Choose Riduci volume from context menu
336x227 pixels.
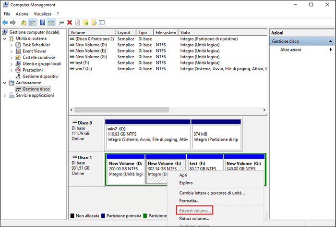point(194,219)
